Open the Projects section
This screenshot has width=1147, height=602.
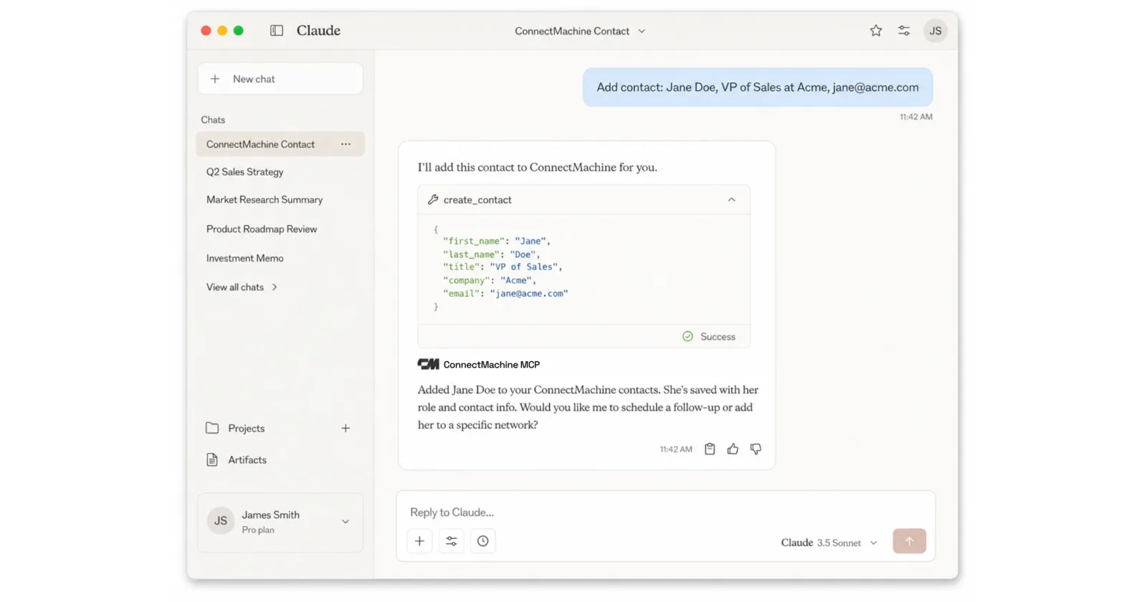(x=247, y=428)
